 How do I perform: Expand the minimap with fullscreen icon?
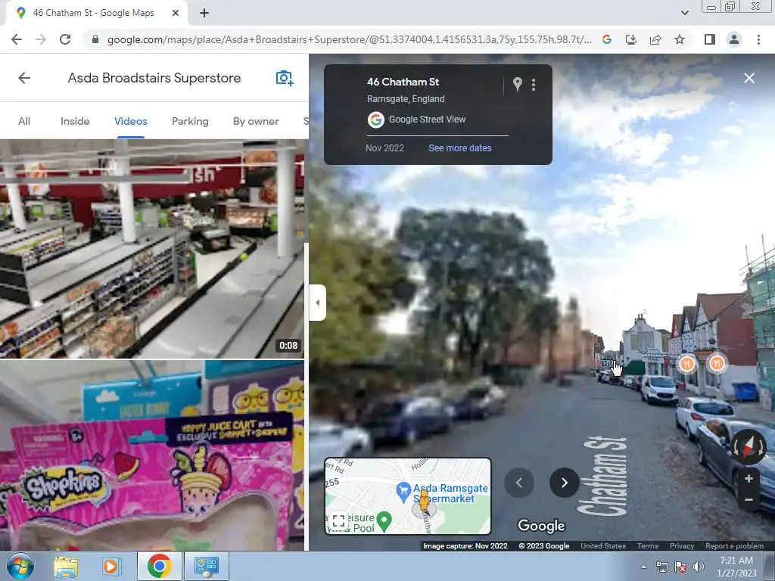click(338, 520)
